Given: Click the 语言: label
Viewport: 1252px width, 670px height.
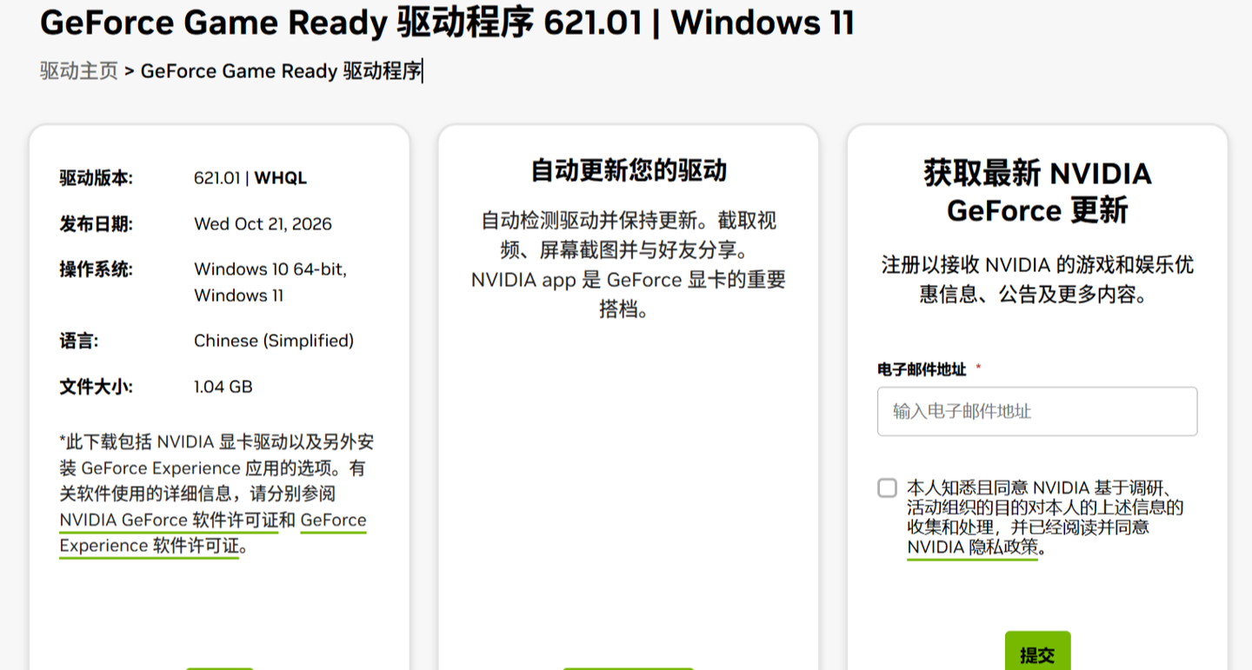Looking at the screenshot, I should pyautogui.click(x=78, y=341).
